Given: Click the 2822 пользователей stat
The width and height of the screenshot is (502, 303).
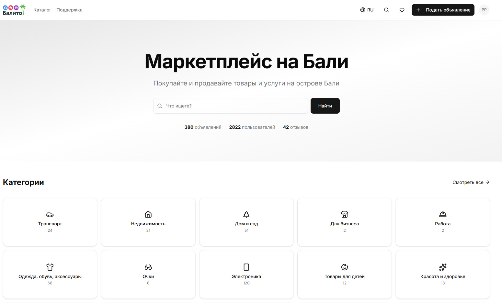Looking at the screenshot, I should click(252, 127).
